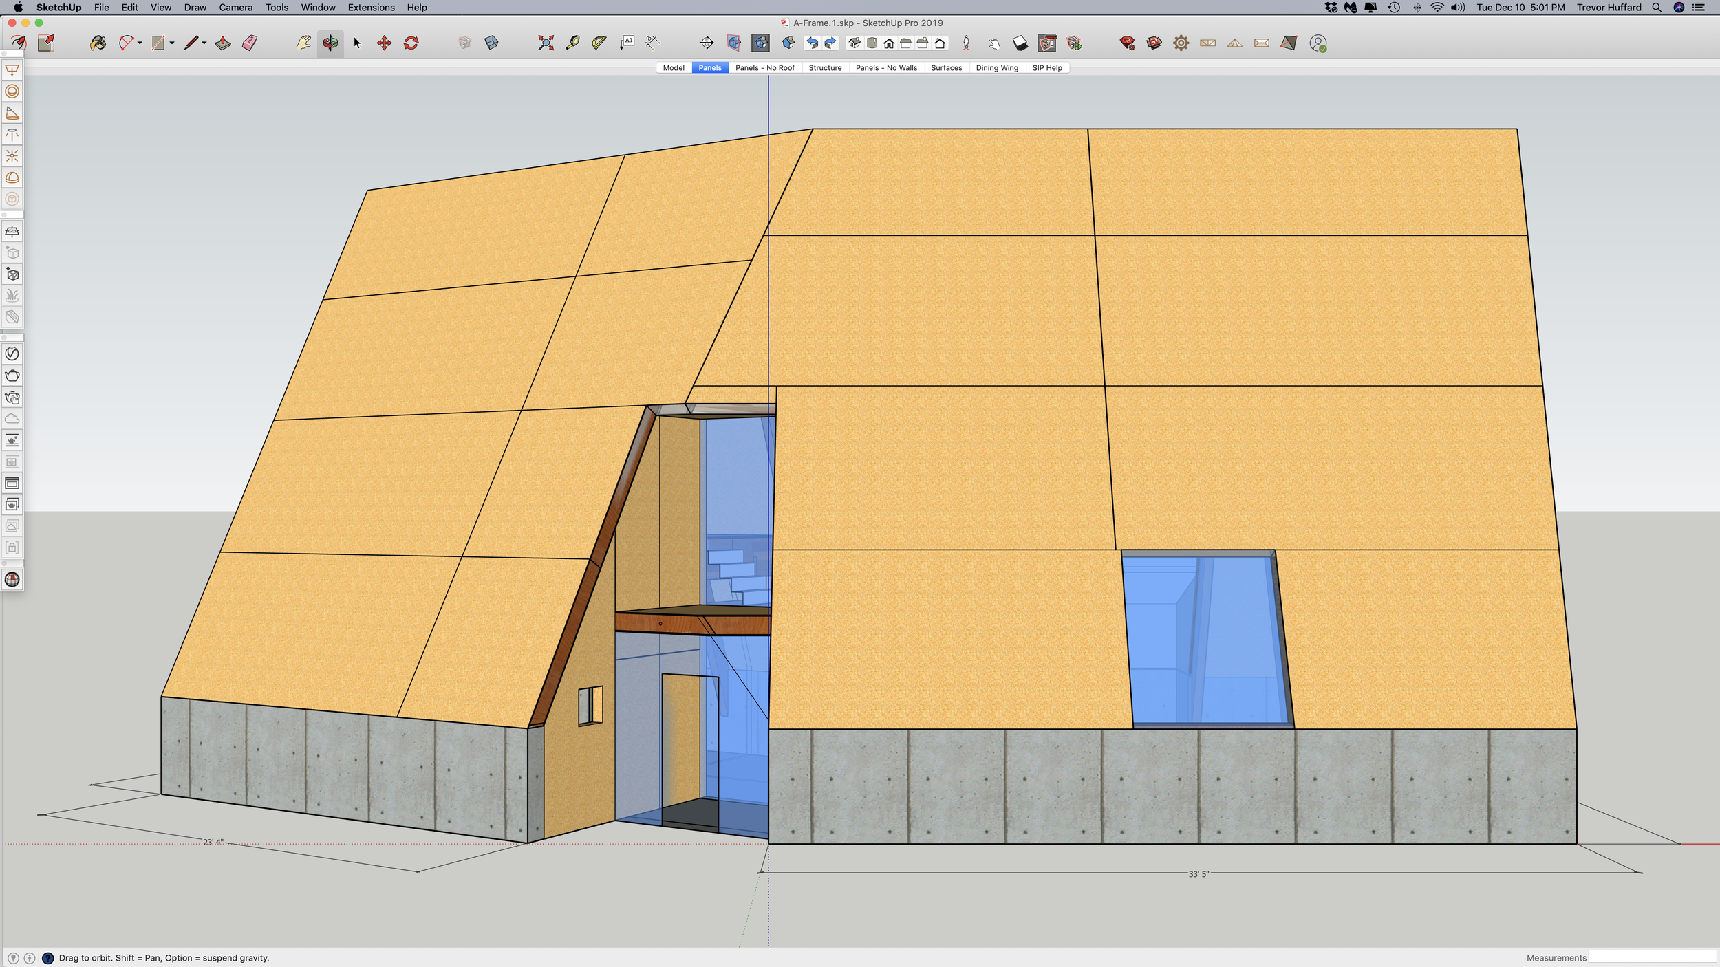Switch to the Dining Wing scene tab
The image size is (1720, 967).
[996, 68]
